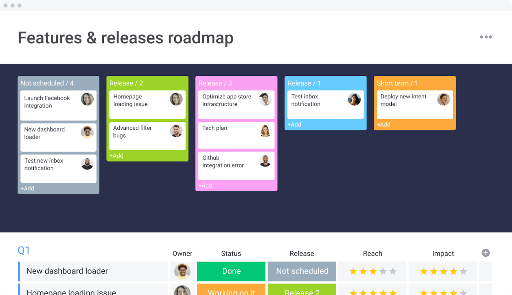Screen dimensions: 512x295
Task: Open the Not scheduled release dropdown
Action: (302, 271)
